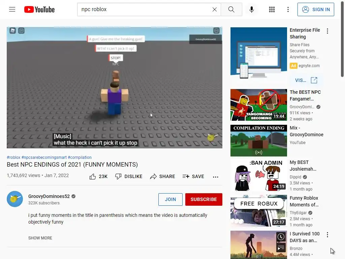Start voice search with microphone icon
The width and height of the screenshot is (345, 259).
click(x=251, y=9)
